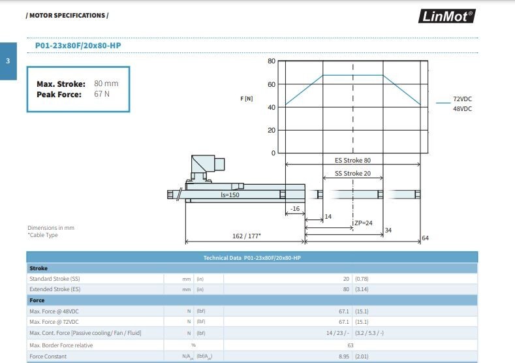515x363 pixels.
Task: Click the (0.78) standard stroke inch value
Action: [x=362, y=279]
